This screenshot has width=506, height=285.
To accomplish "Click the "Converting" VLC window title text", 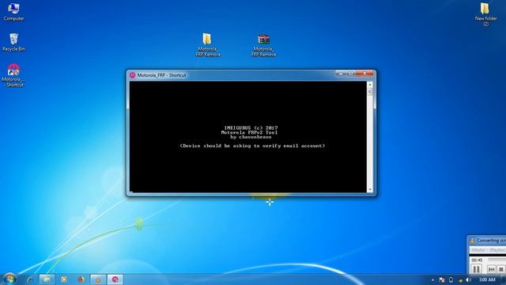I will [x=491, y=241].
